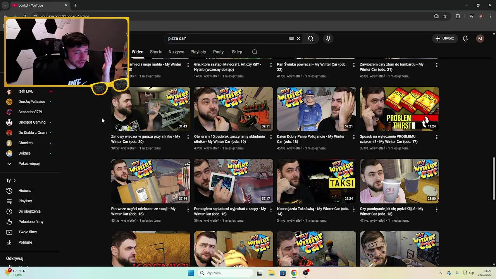
Task: Switch to the Shorts tab
Action: [x=156, y=52]
